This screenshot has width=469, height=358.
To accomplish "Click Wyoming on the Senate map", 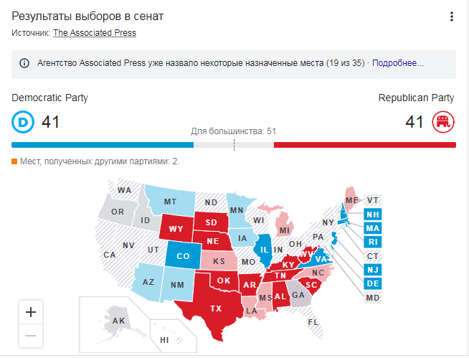I will [176, 229].
